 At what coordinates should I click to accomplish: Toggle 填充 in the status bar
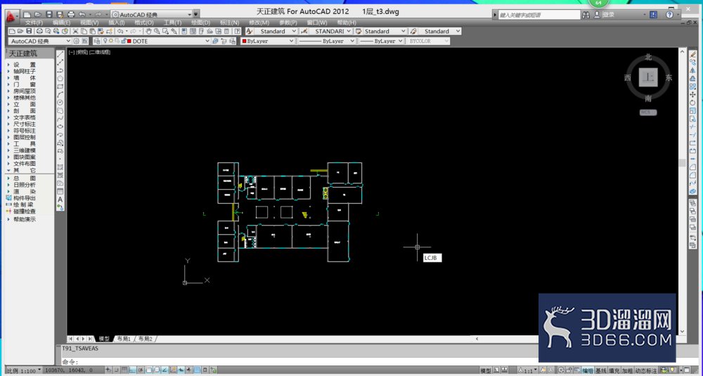click(614, 370)
